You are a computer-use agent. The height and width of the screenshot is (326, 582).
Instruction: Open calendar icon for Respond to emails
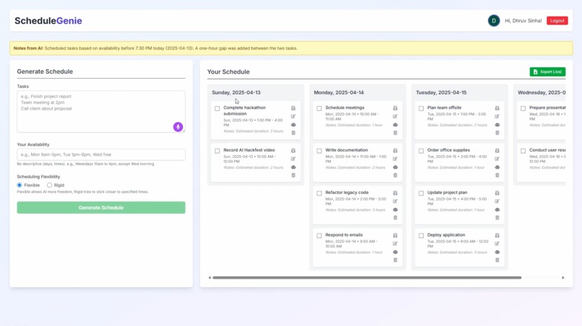[395, 236]
